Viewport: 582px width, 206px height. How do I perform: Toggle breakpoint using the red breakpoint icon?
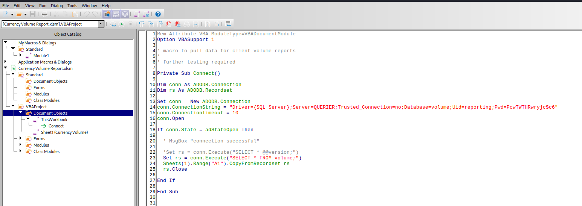coord(168,24)
